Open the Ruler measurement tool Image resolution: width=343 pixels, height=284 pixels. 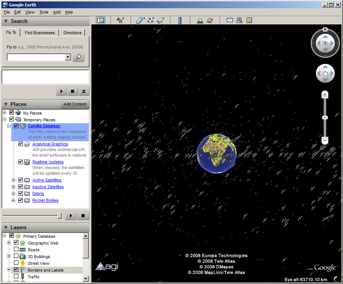pyautogui.click(x=180, y=21)
